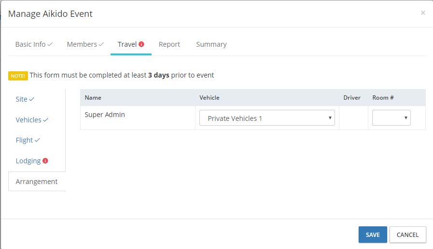Viewport: 433px width, 249px height.
Task: Click the Lodging red warning icon
Action: click(x=45, y=160)
